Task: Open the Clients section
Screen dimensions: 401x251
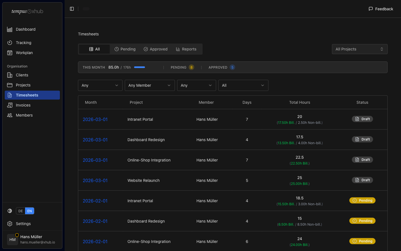Action: coord(22,75)
